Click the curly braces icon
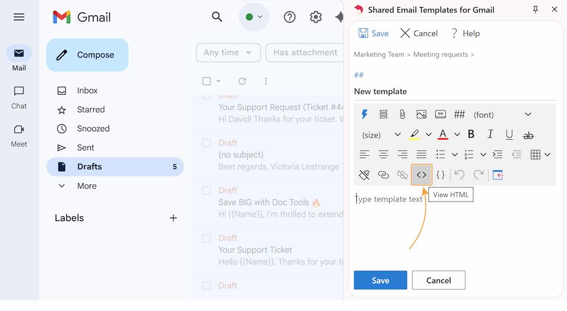 tap(441, 175)
